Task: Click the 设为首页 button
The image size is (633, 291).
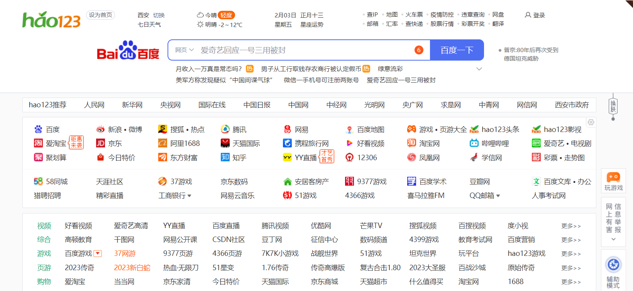Action: coord(100,15)
